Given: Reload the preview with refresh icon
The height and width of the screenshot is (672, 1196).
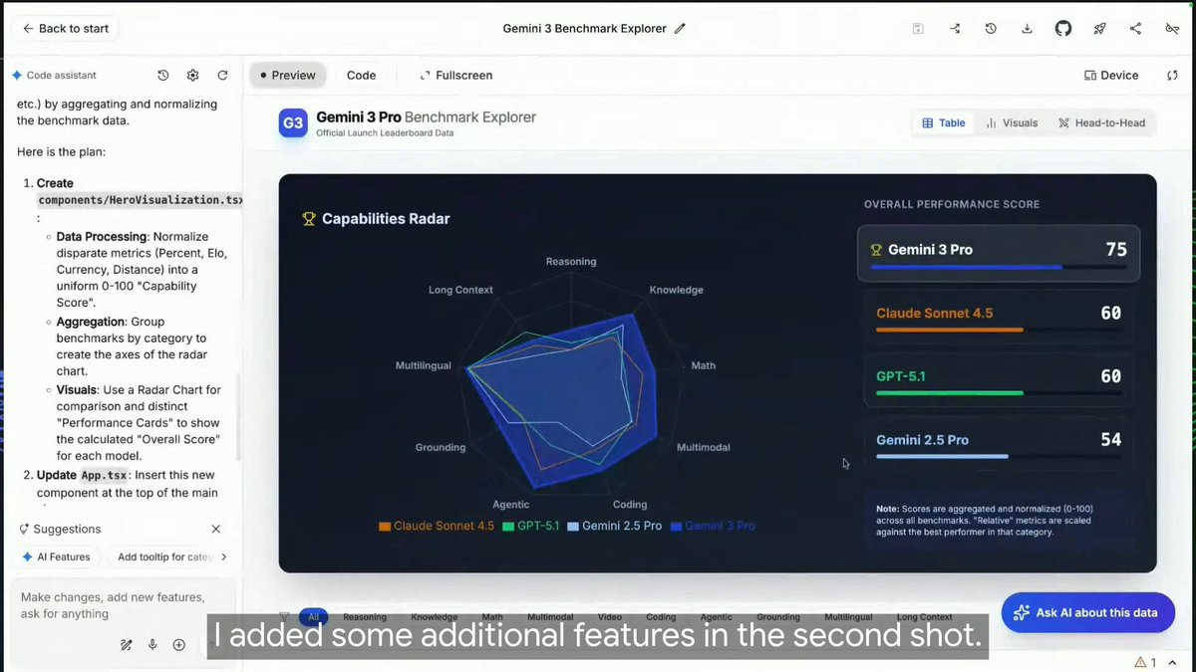Looking at the screenshot, I should [x=1172, y=75].
